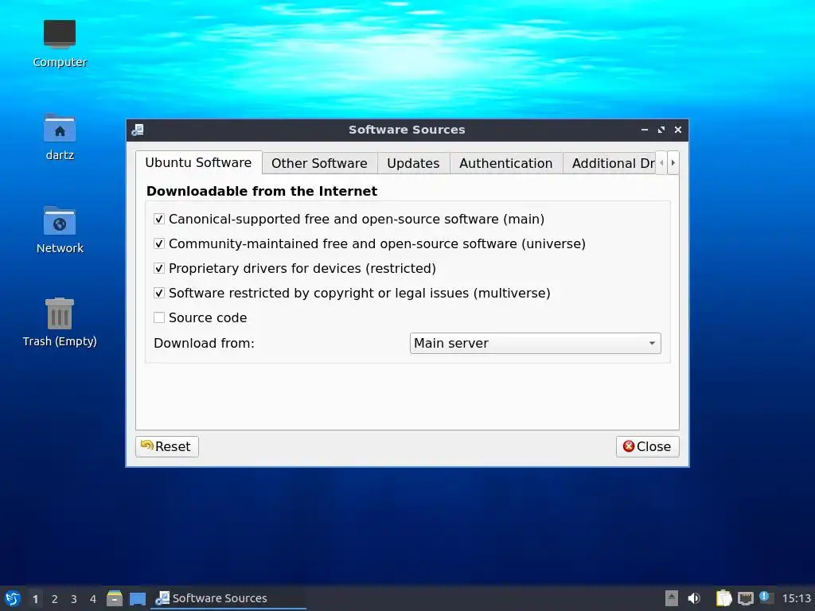Toggle Canonical-supported software (main) checkbox
This screenshot has height=611, width=815.
coord(159,220)
